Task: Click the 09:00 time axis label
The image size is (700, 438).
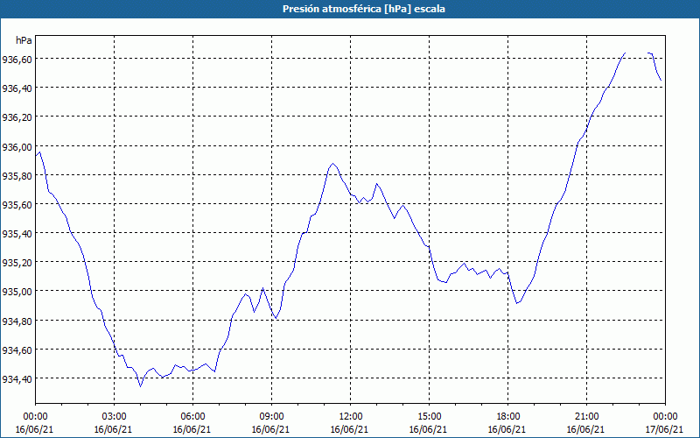Action: [271, 417]
